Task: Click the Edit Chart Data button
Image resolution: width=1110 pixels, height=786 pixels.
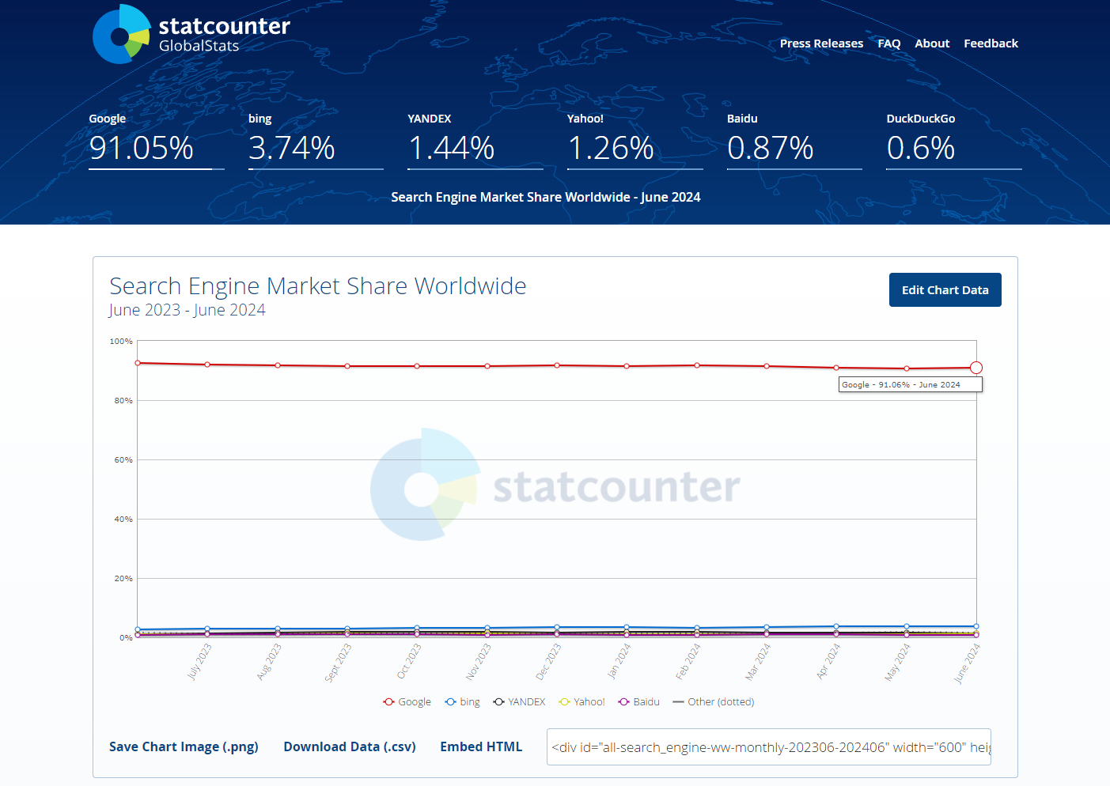Action: (x=945, y=290)
